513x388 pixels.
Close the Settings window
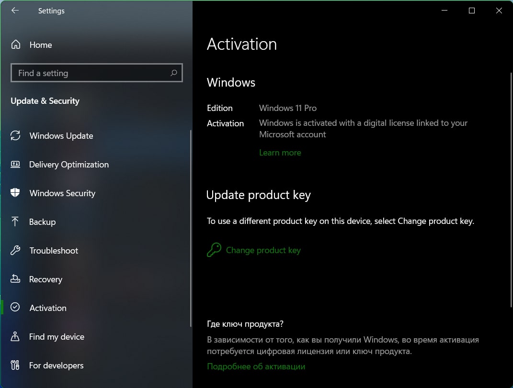point(499,11)
